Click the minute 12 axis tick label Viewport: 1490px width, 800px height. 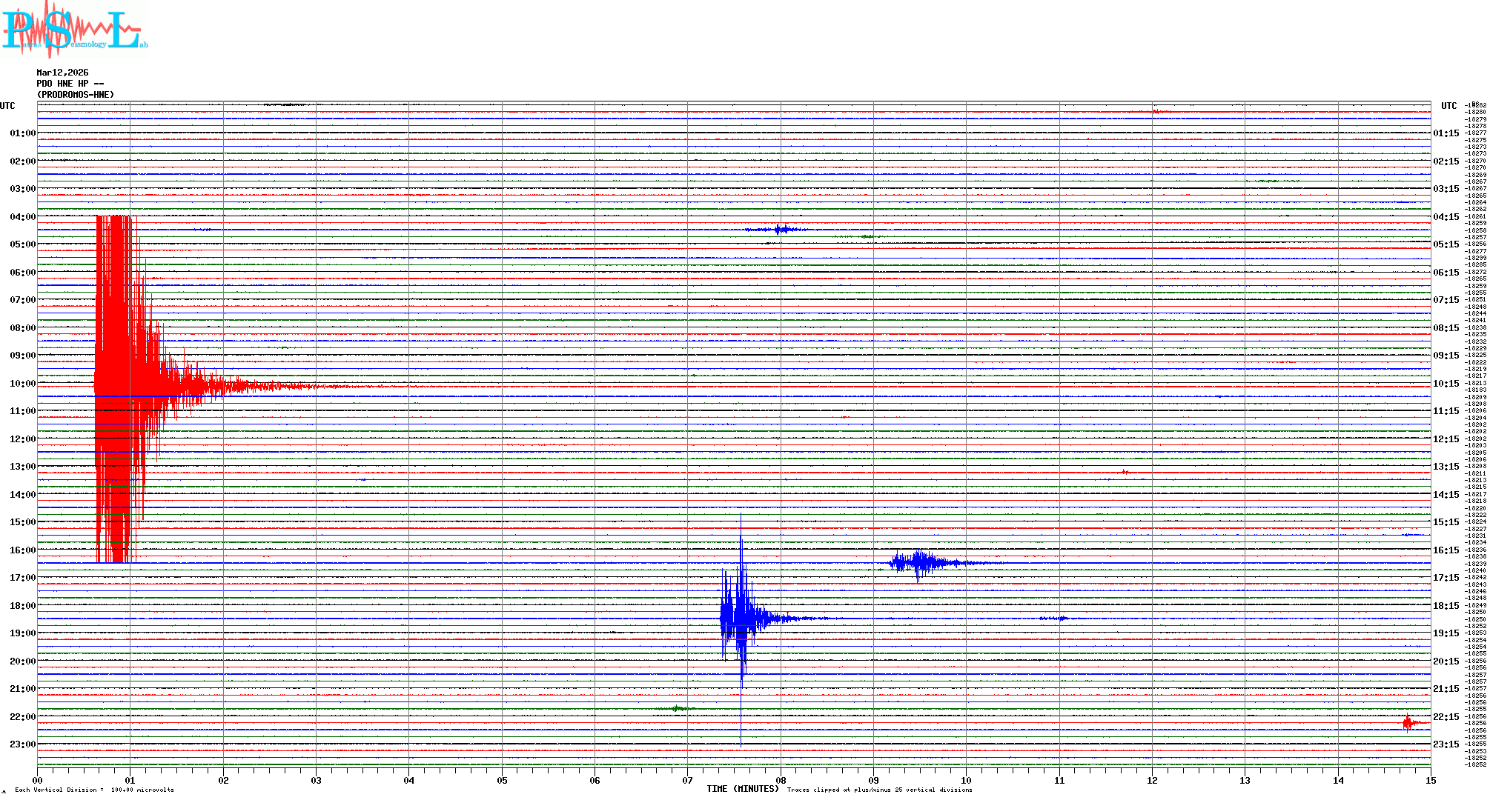click(1152, 780)
